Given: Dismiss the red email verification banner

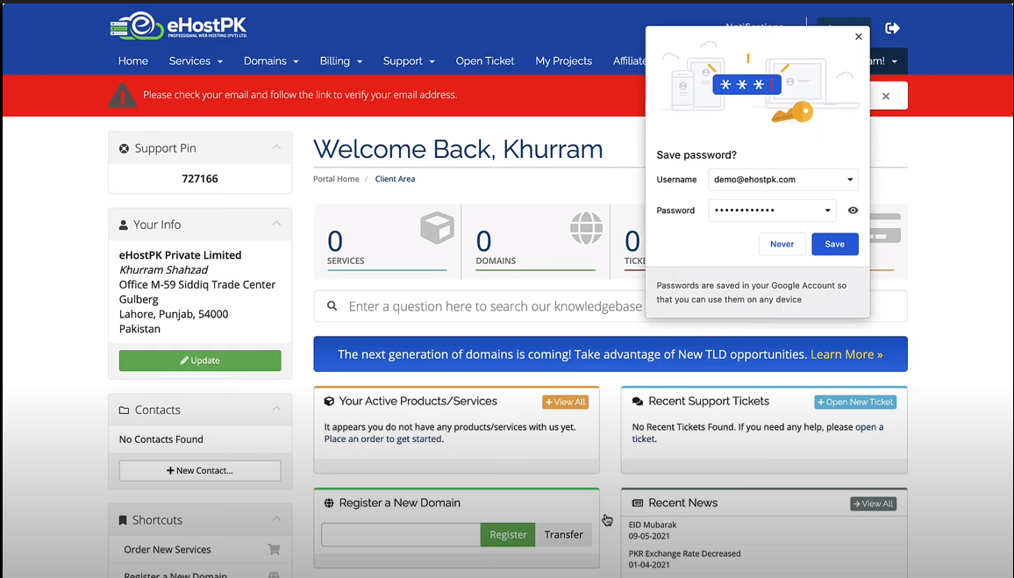Looking at the screenshot, I should pos(886,96).
